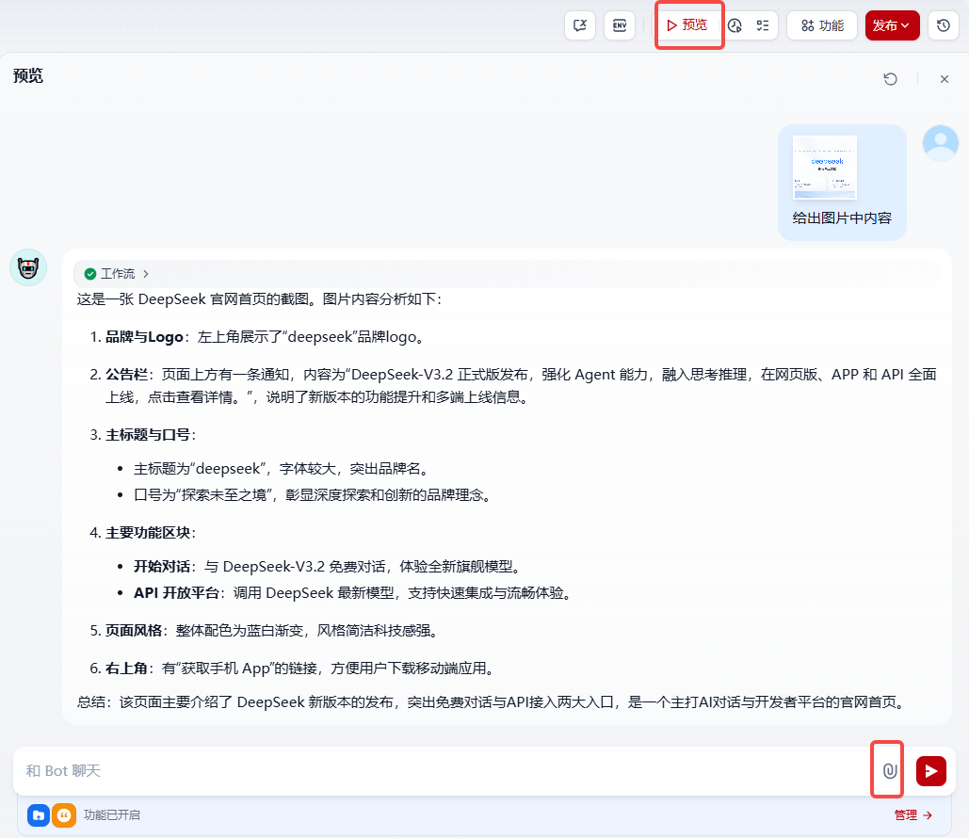969x838 pixels.
Task: Open the 管理 manage link
Action: (x=913, y=815)
